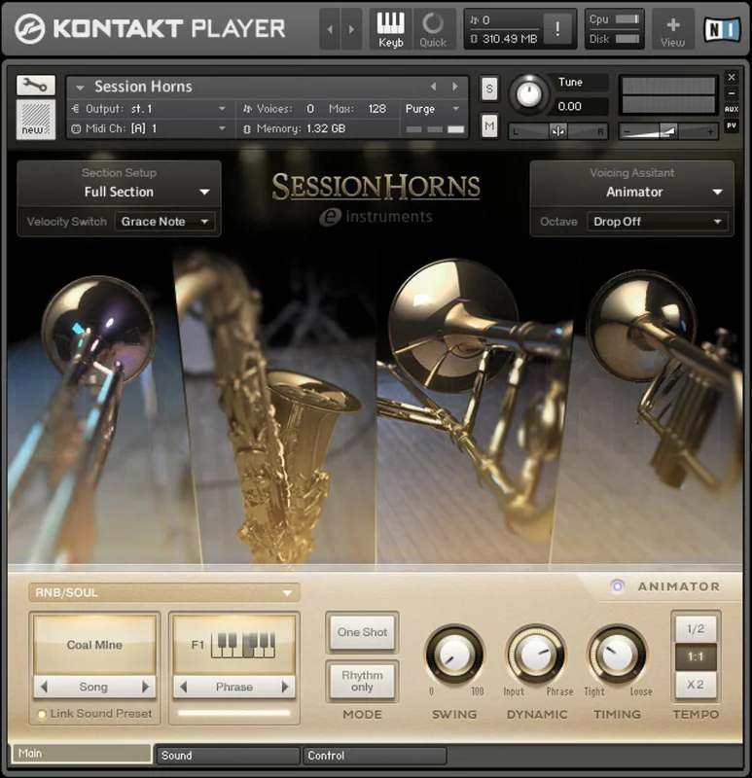
Task: Show the on-screen Keyb keyboard
Action: click(x=391, y=29)
